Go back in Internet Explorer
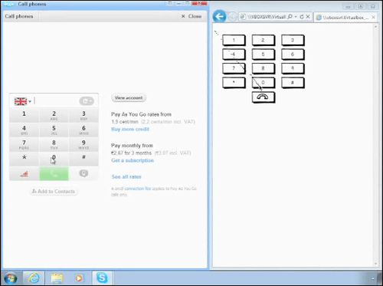 click(219, 17)
